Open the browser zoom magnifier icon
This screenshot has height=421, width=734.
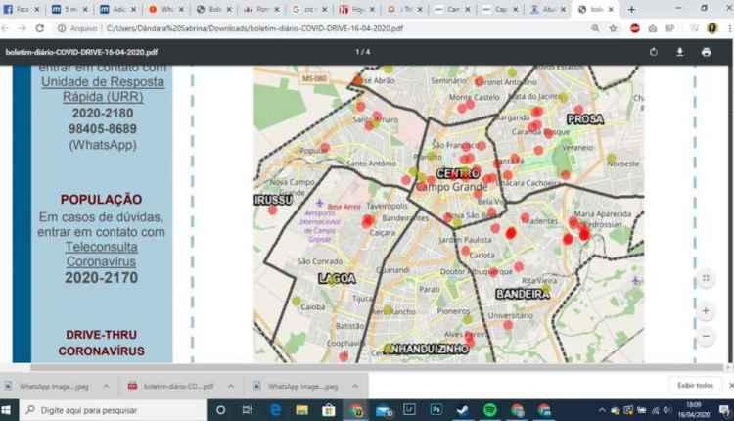595,28
